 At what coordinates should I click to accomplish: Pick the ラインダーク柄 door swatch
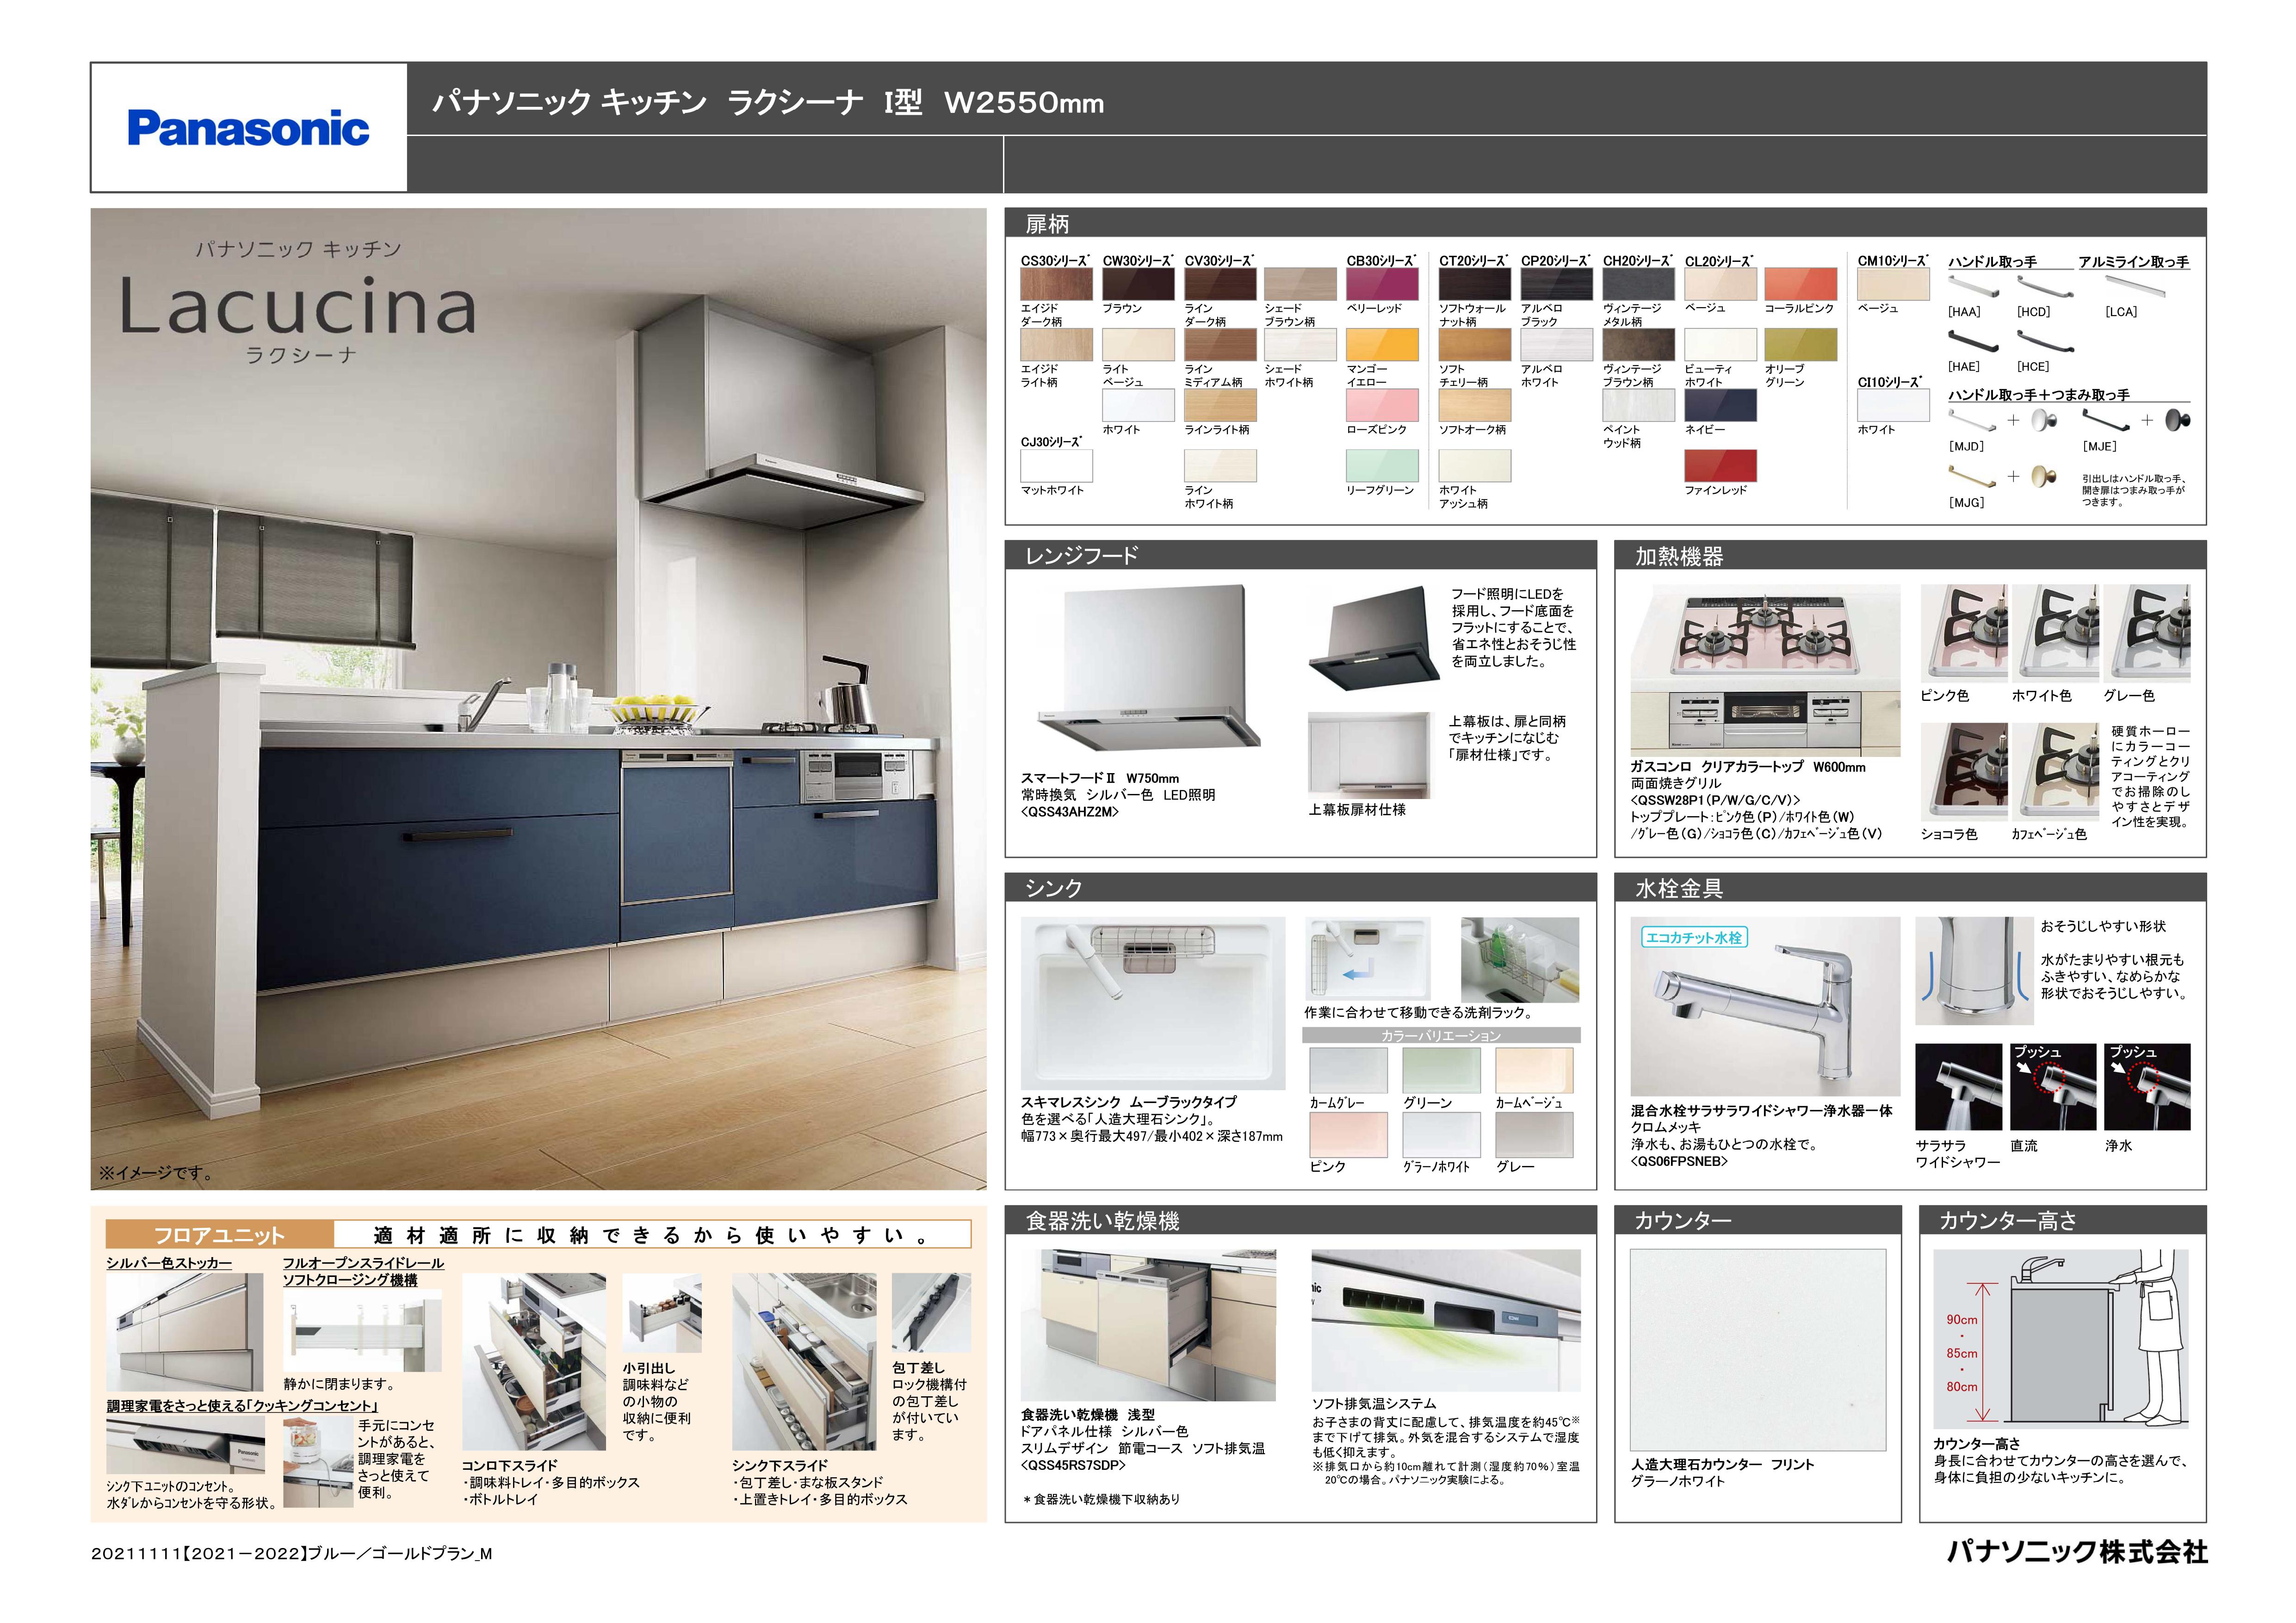click(x=1220, y=284)
